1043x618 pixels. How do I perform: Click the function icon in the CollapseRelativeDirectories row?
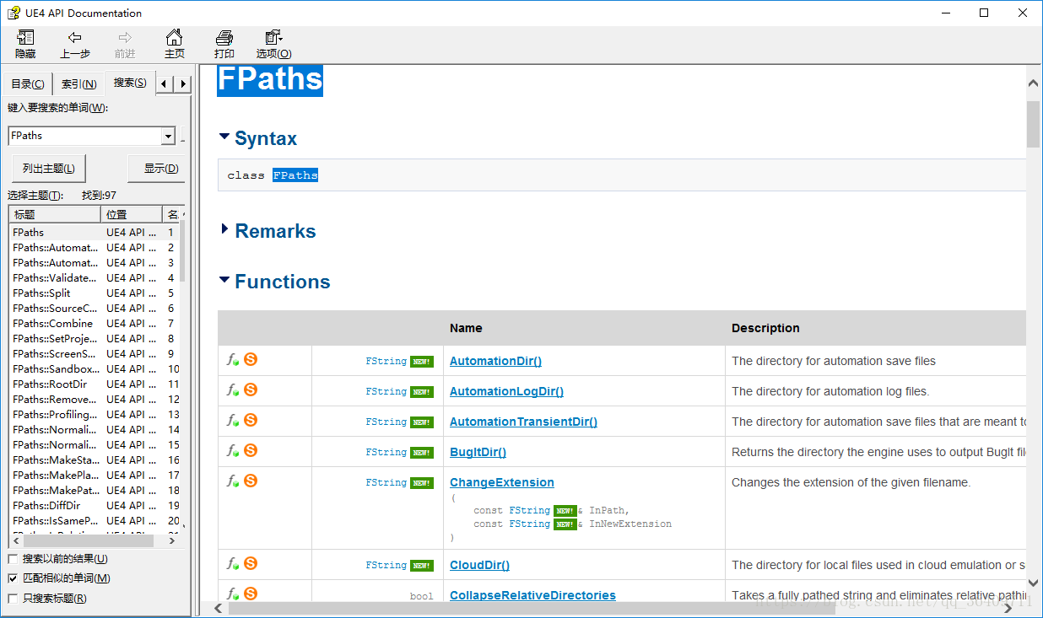click(x=233, y=594)
